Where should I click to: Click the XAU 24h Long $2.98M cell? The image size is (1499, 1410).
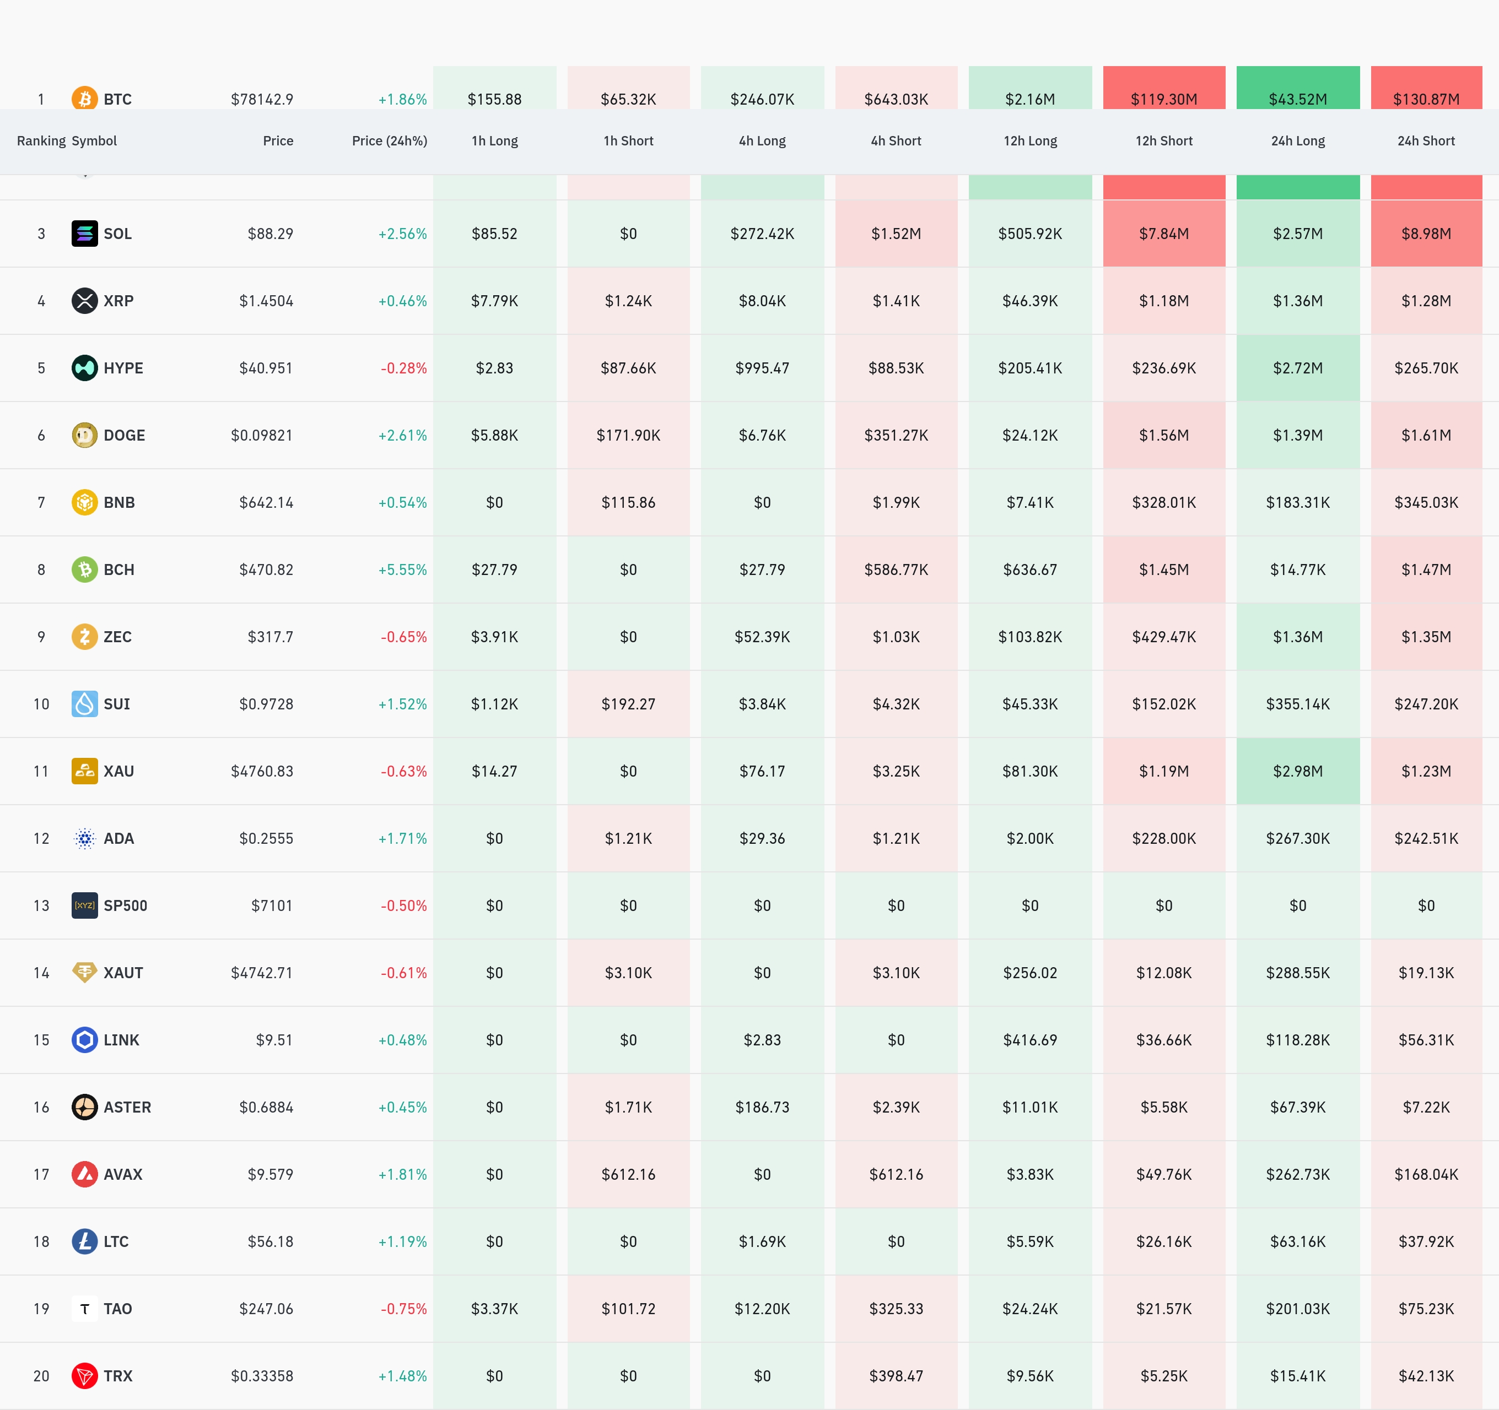(x=1298, y=771)
